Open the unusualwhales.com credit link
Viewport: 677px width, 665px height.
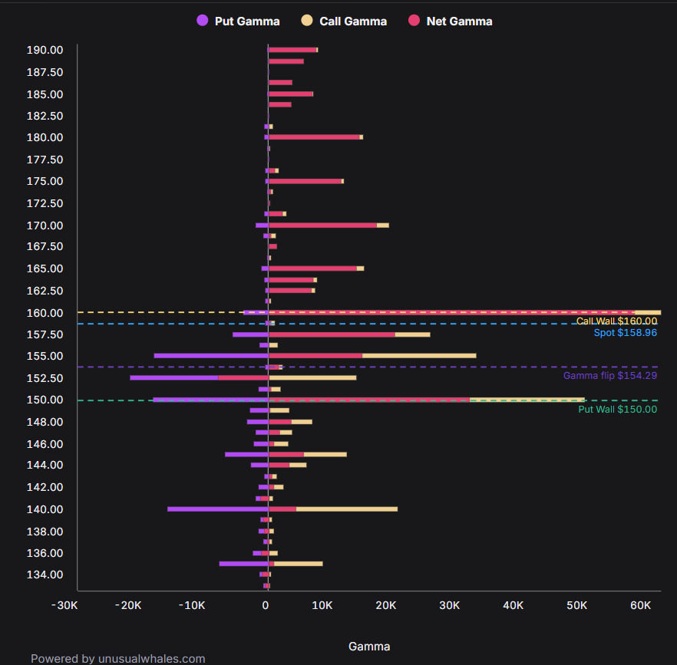tap(151, 659)
